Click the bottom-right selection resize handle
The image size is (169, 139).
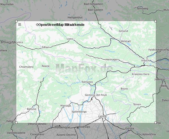pyautogui.click(x=156, y=122)
